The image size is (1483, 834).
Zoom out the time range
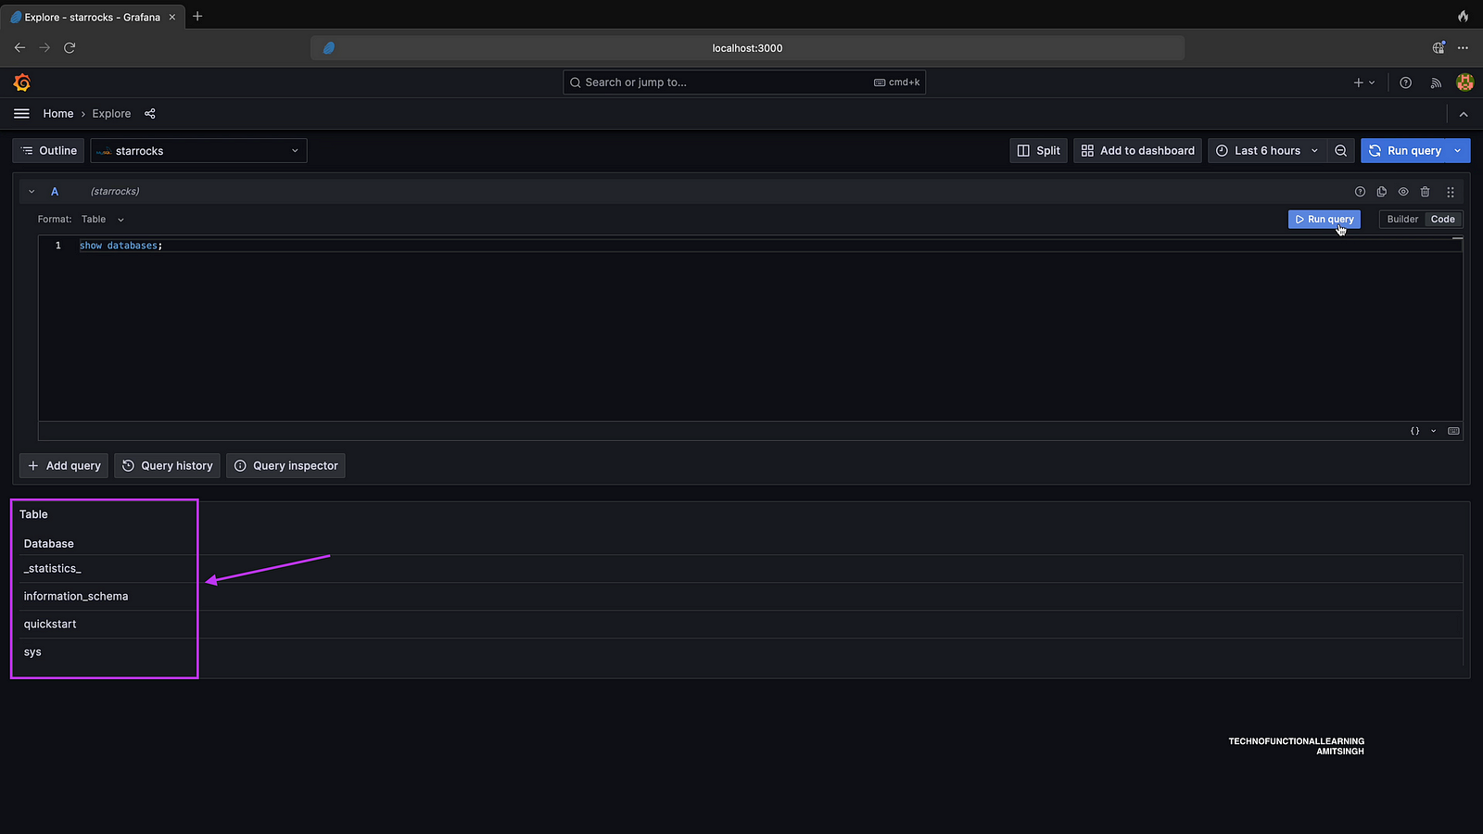tap(1340, 151)
